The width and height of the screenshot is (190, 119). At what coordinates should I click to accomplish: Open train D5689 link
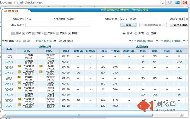coord(9,89)
